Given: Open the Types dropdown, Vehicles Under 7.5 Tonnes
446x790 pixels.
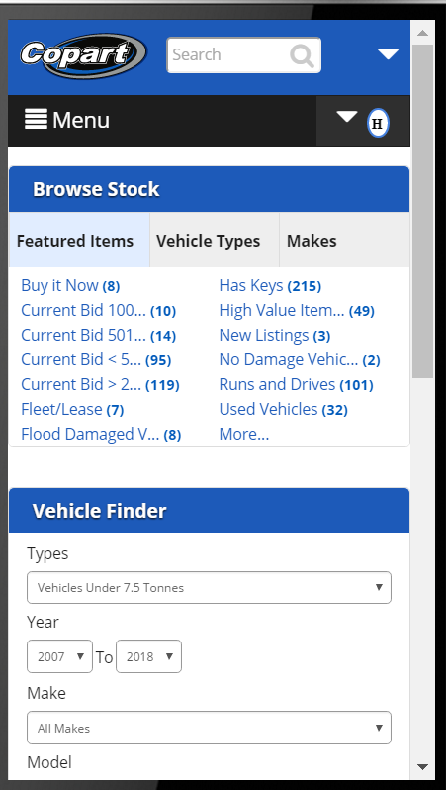Looking at the screenshot, I should point(209,587).
